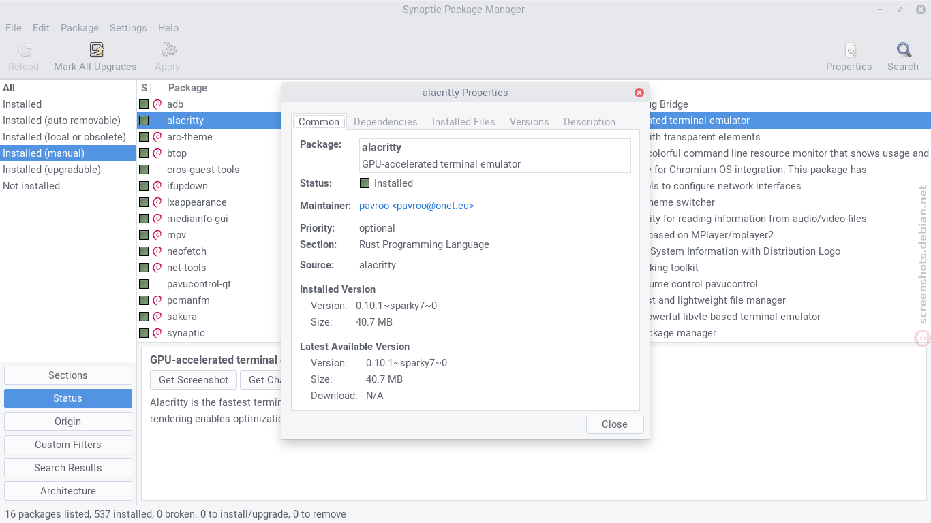Toggle the status box for btop

[144, 153]
